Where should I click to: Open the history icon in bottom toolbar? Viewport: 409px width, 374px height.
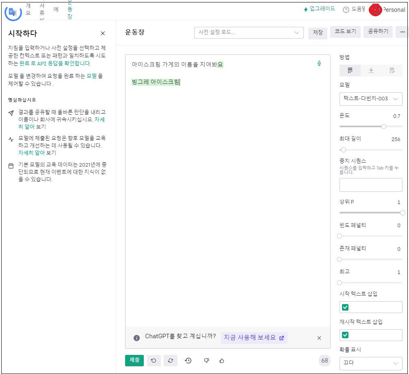tap(188, 360)
